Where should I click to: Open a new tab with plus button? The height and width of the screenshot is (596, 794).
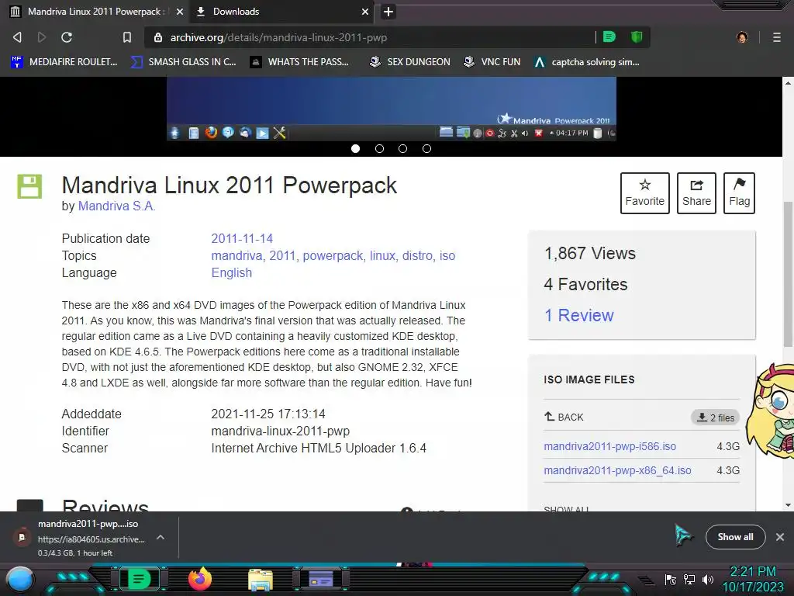(388, 12)
